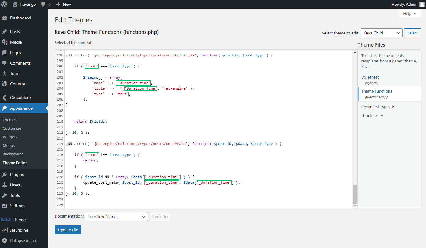Click the Tools wrench icon
Screen dimensions: 426x248
pyautogui.click(x=5, y=195)
